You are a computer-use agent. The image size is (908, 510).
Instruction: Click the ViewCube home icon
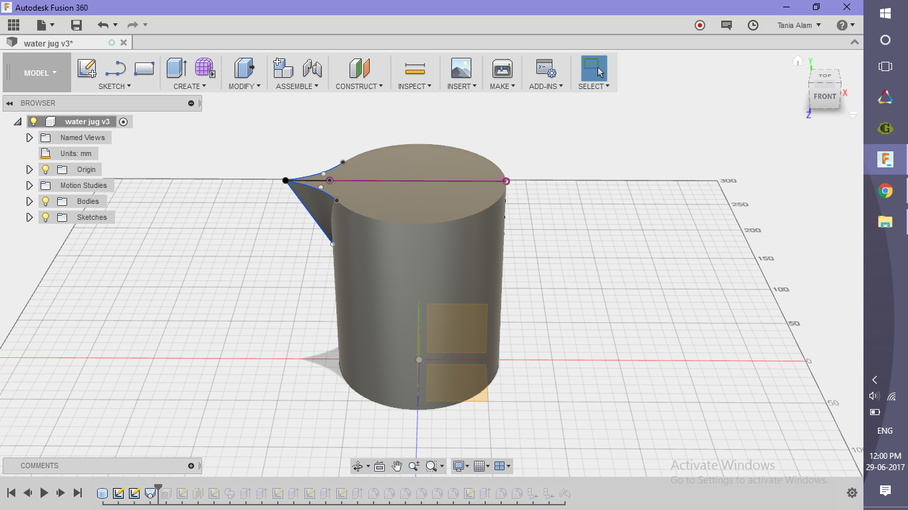798,61
